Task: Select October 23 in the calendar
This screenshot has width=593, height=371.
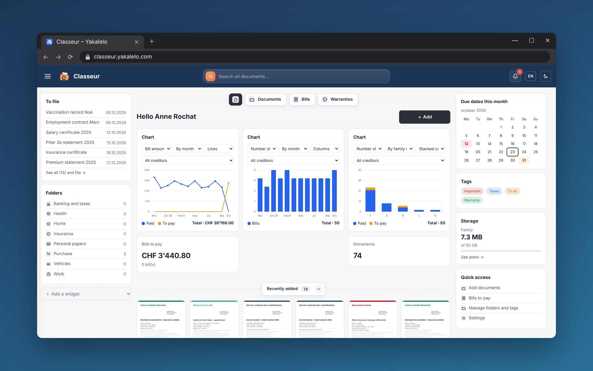Action: (x=512, y=152)
